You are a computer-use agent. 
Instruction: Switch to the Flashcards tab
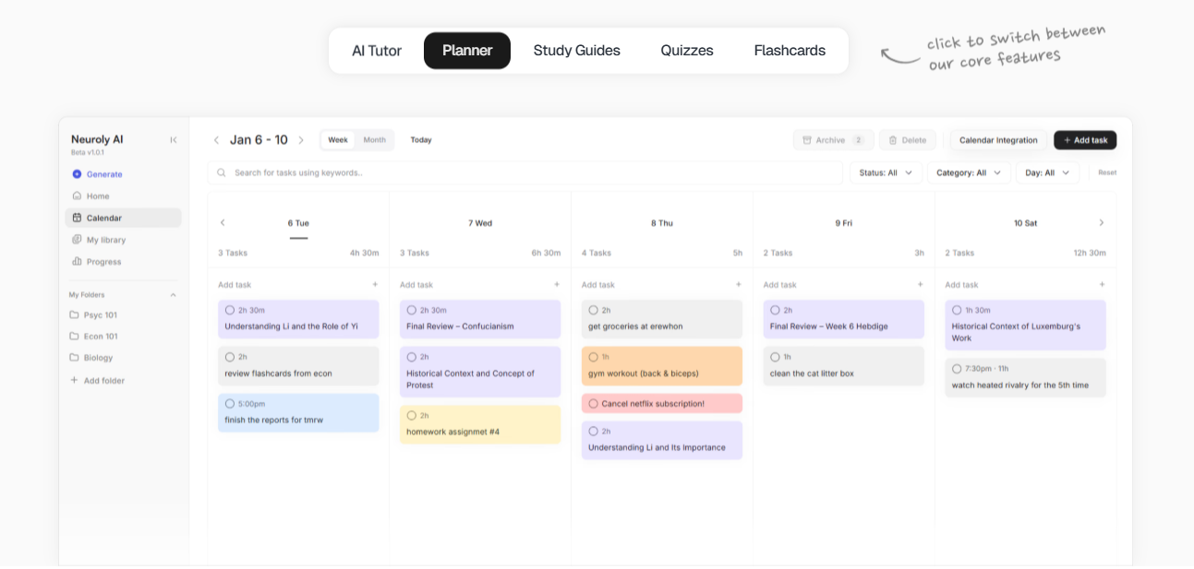point(790,51)
